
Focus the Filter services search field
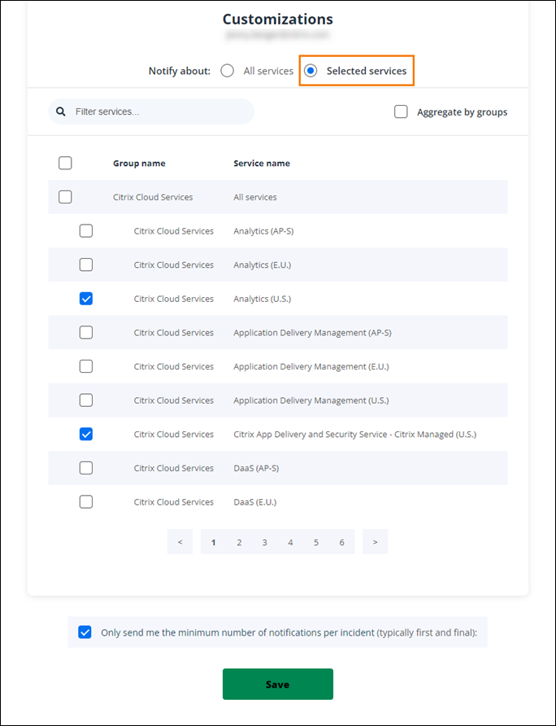coord(159,112)
